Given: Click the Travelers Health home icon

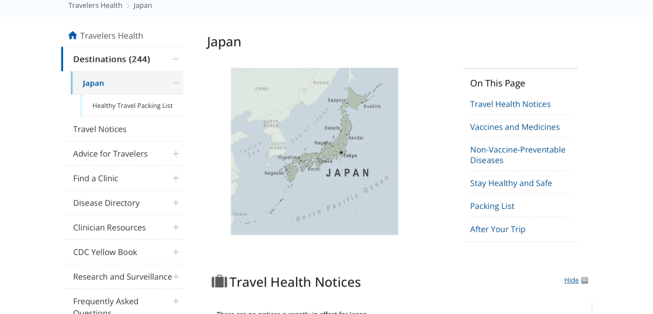Looking at the screenshot, I should 72,36.
